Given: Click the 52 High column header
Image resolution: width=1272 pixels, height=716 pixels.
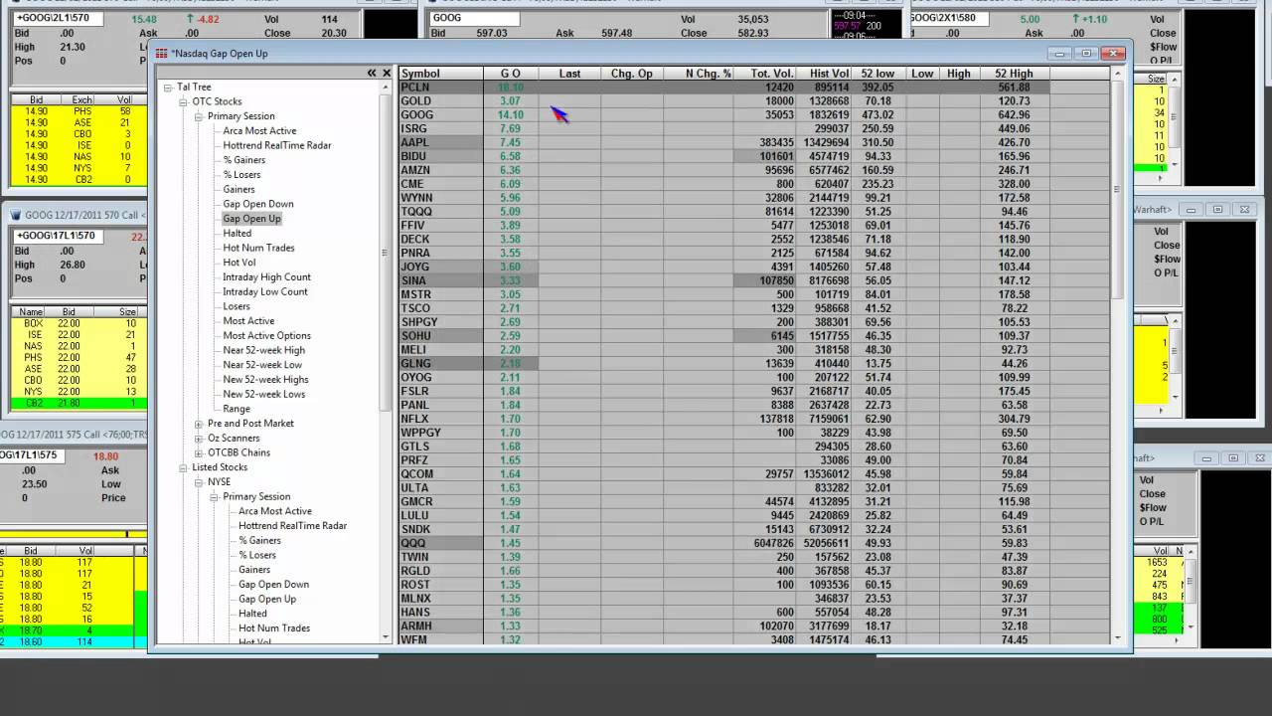Looking at the screenshot, I should point(1014,74).
